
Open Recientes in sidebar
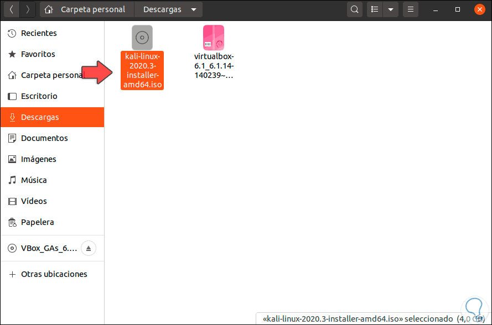[x=52, y=33]
